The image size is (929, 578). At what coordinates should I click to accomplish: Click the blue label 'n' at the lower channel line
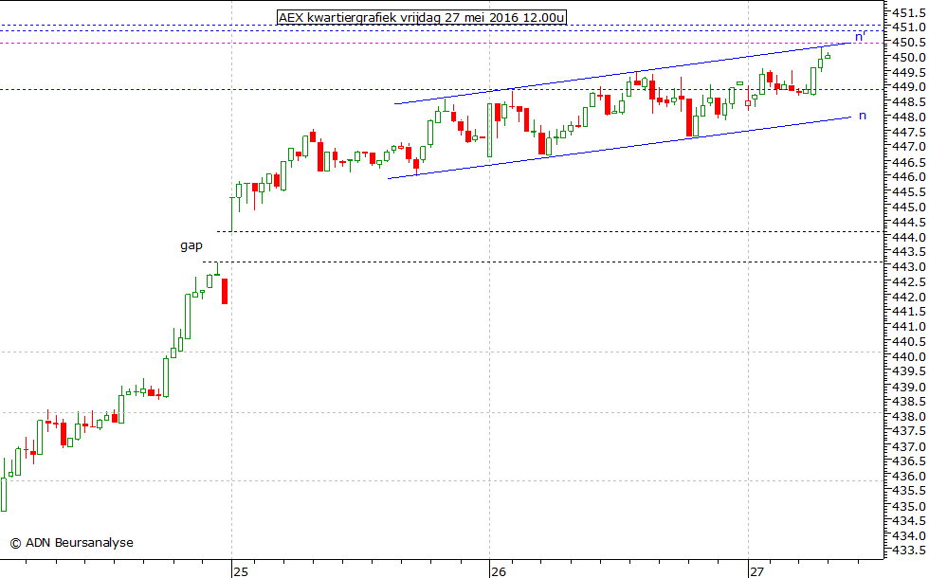[863, 116]
